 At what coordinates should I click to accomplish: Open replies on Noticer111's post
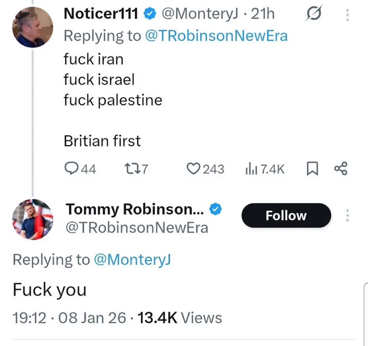click(x=80, y=169)
